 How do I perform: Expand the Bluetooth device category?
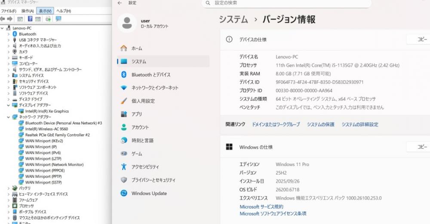pos(9,34)
